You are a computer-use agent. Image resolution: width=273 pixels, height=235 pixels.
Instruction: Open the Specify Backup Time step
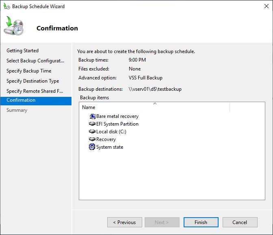[29, 71]
